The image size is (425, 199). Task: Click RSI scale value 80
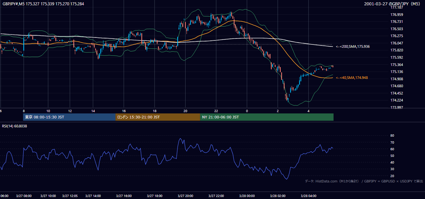pos(392,136)
